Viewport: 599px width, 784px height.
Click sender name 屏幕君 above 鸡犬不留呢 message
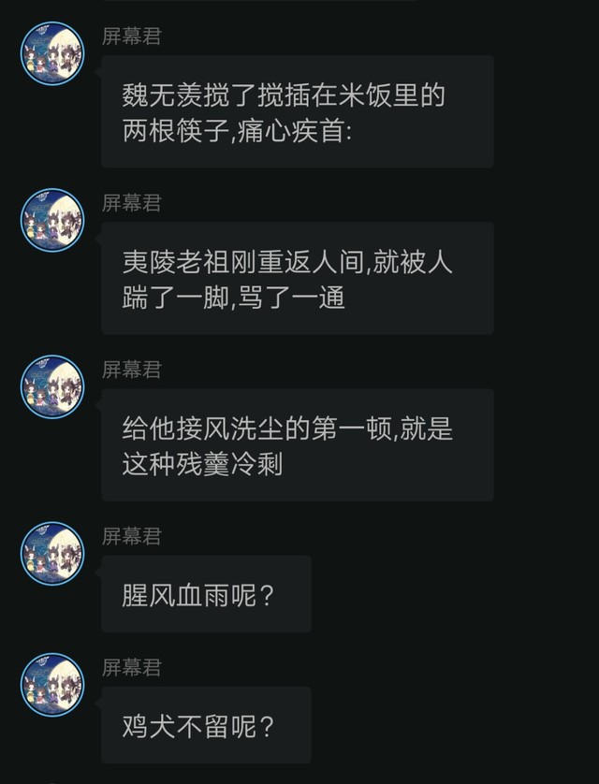[x=132, y=668]
